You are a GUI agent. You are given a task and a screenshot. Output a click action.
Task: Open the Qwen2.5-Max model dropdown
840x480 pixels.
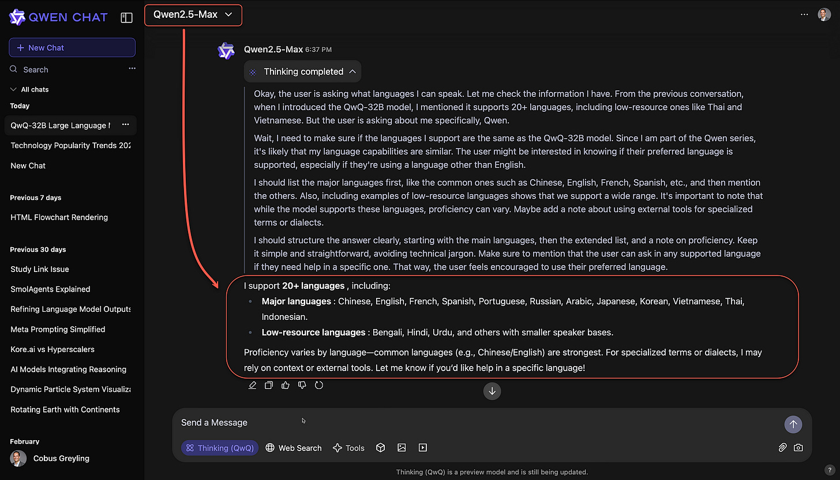tap(193, 15)
